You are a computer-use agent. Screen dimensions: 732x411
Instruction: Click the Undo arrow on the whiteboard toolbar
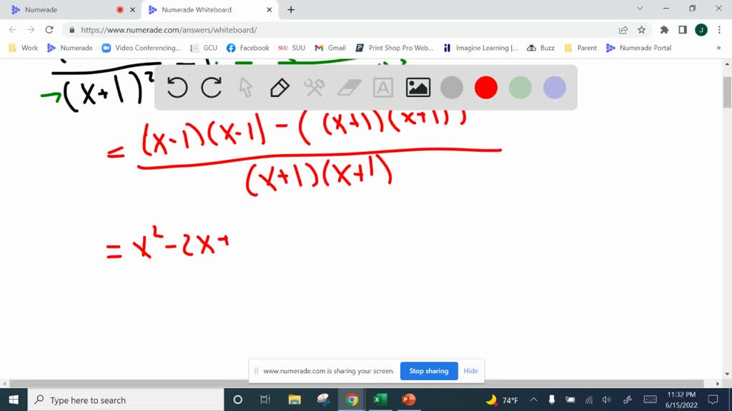click(x=177, y=87)
